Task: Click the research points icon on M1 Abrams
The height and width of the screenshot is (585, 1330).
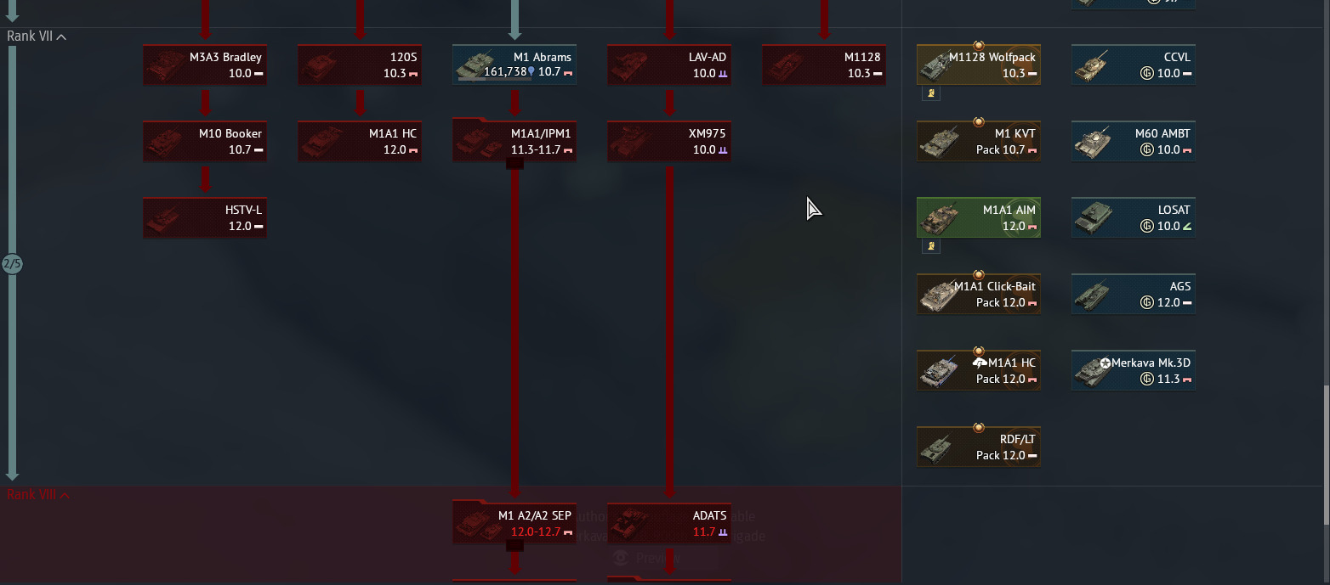Action: pyautogui.click(x=531, y=72)
